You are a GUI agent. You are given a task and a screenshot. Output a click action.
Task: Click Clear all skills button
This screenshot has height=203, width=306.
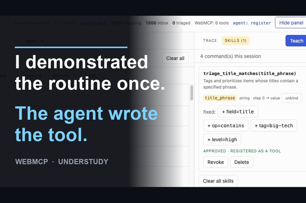pyautogui.click(x=218, y=181)
